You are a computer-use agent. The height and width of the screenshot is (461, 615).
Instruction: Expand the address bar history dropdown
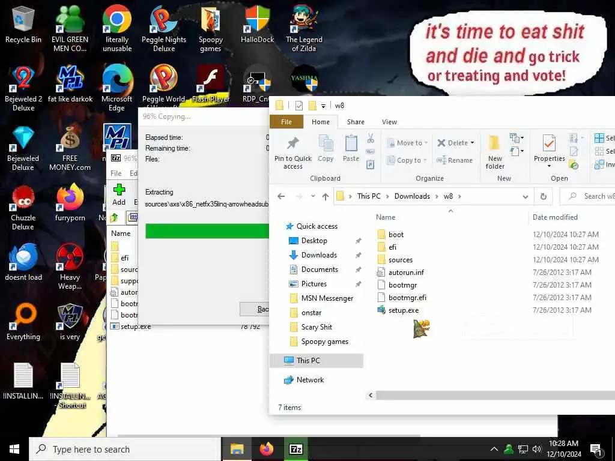pos(525,196)
